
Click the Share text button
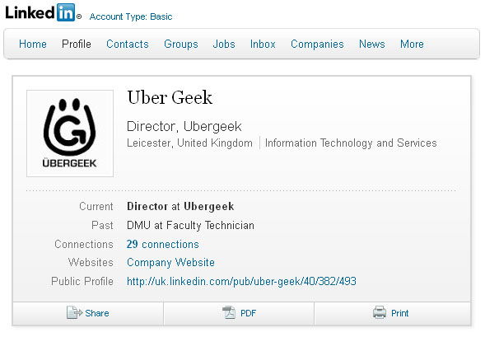pos(97,313)
